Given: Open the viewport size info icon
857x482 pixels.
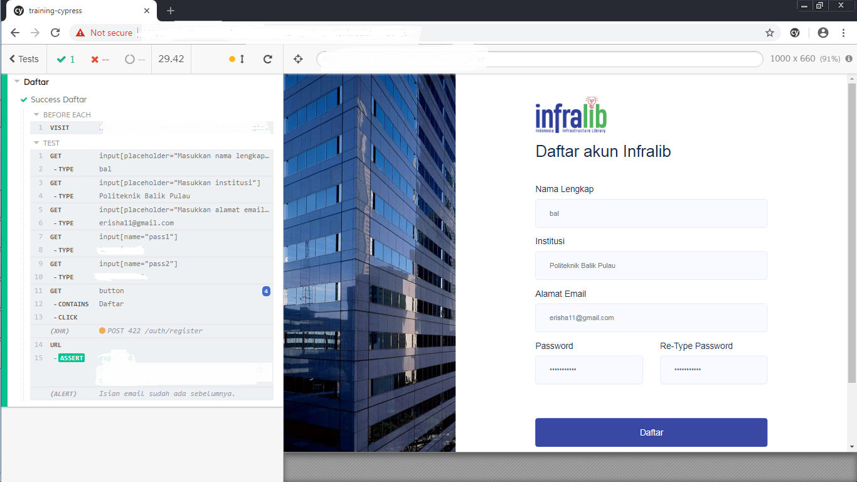Looking at the screenshot, I should pos(848,58).
